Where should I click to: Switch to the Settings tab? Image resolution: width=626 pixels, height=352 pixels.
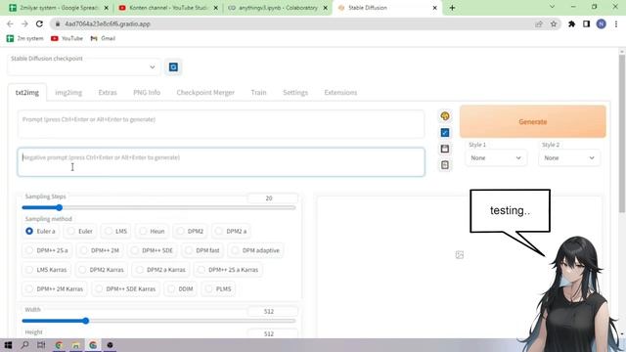(x=295, y=93)
